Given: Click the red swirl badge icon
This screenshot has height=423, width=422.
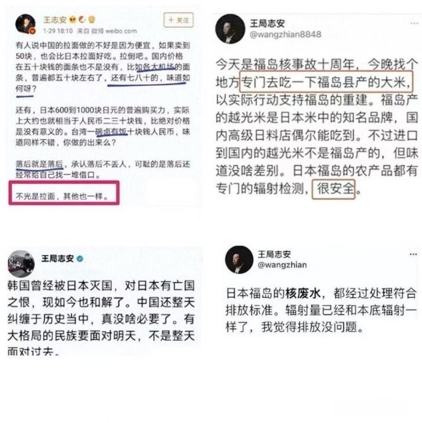Looking at the screenshot, I should (x=82, y=19).
